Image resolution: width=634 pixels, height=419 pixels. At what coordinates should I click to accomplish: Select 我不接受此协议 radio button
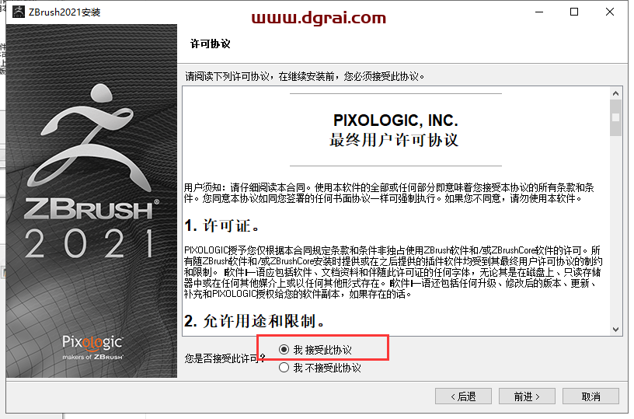[x=284, y=368]
